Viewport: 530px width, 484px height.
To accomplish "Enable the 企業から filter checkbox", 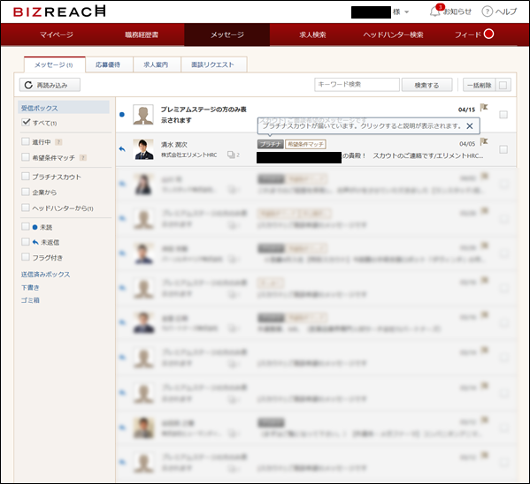I will tap(26, 192).
